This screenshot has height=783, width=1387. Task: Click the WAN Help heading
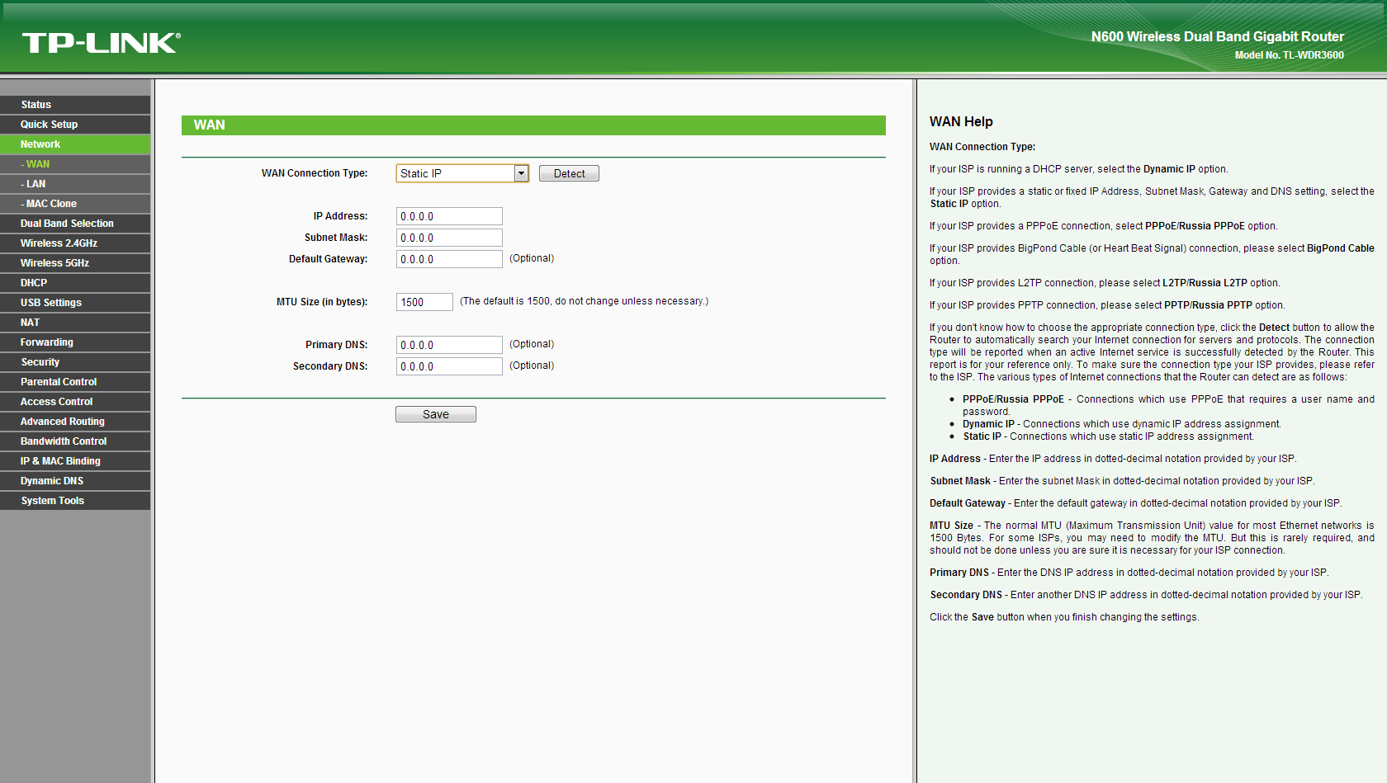(961, 121)
